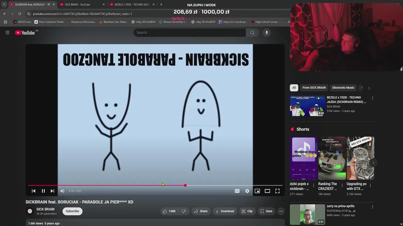Open options menu for BEZELE x TEDE video
Screen dimensions: 403x226
tap(372, 98)
